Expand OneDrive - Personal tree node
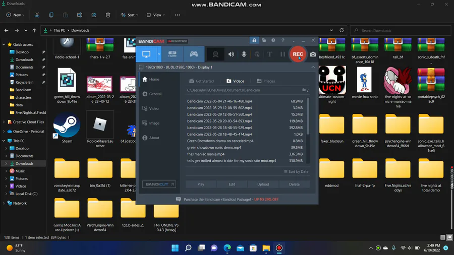Viewport: 454px width, 255px height. pyautogui.click(x=4, y=131)
